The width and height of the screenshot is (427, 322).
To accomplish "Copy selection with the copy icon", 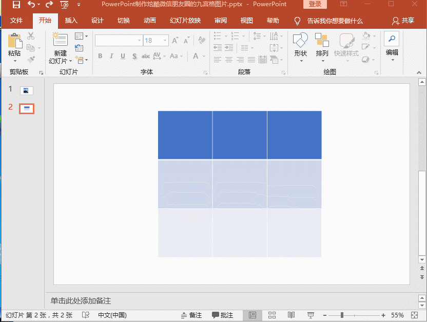I will tap(30, 48).
